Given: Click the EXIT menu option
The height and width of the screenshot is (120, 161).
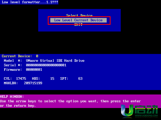Looking at the screenshot, I should click(78, 25).
